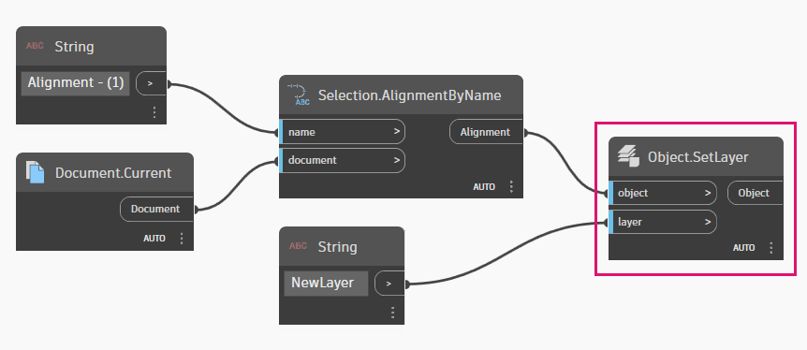Open options menu on Alignment String node
Image resolution: width=807 pixels, height=350 pixels.
[x=154, y=112]
